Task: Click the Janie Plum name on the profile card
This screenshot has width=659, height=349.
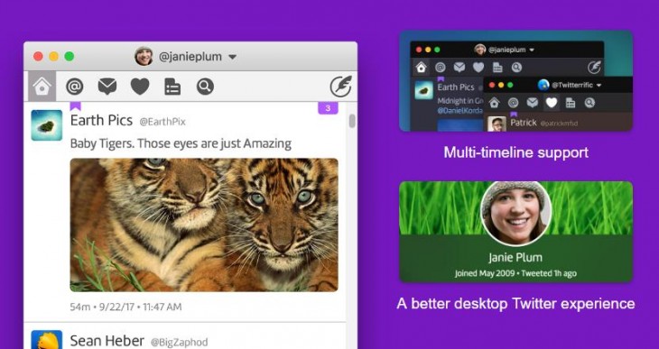Action: (x=515, y=257)
